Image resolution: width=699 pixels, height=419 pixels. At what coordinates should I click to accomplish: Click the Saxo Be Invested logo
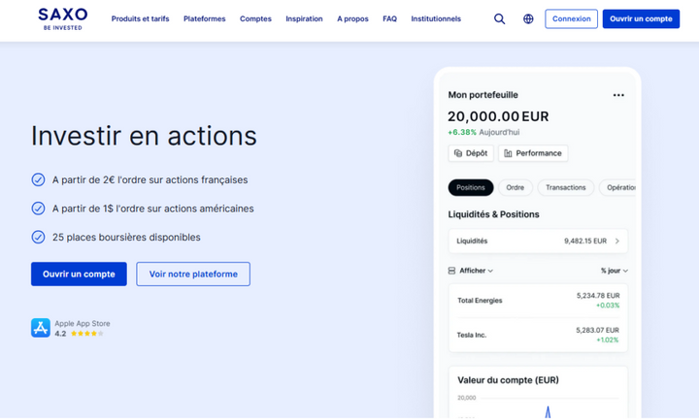pyautogui.click(x=63, y=18)
